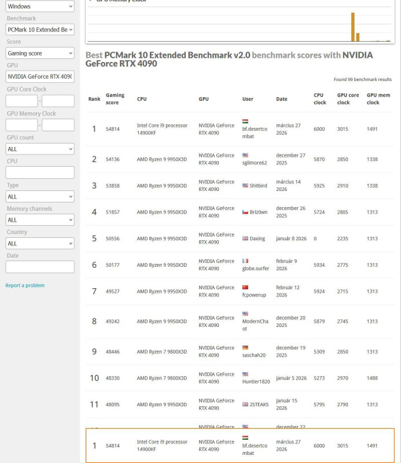Click the GPU mem clock column header

point(378,98)
